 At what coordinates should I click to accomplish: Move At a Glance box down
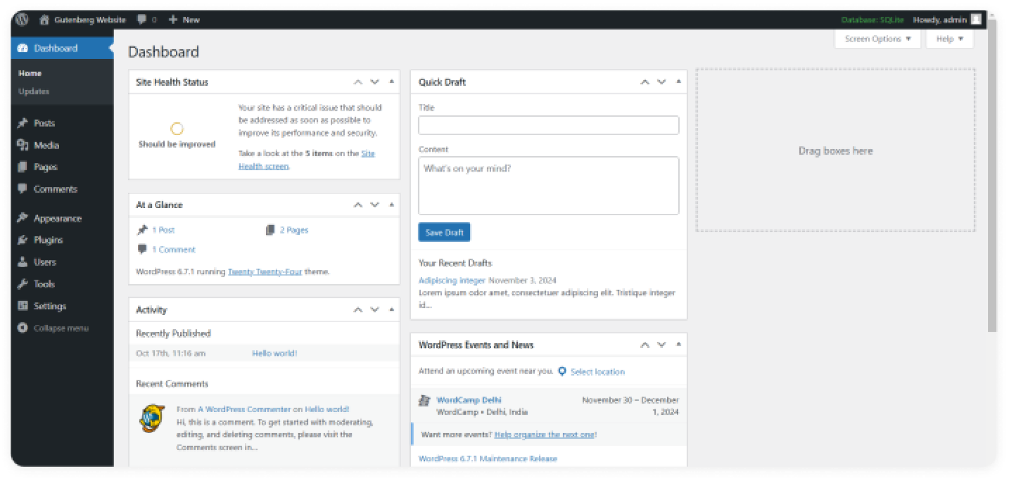375,205
